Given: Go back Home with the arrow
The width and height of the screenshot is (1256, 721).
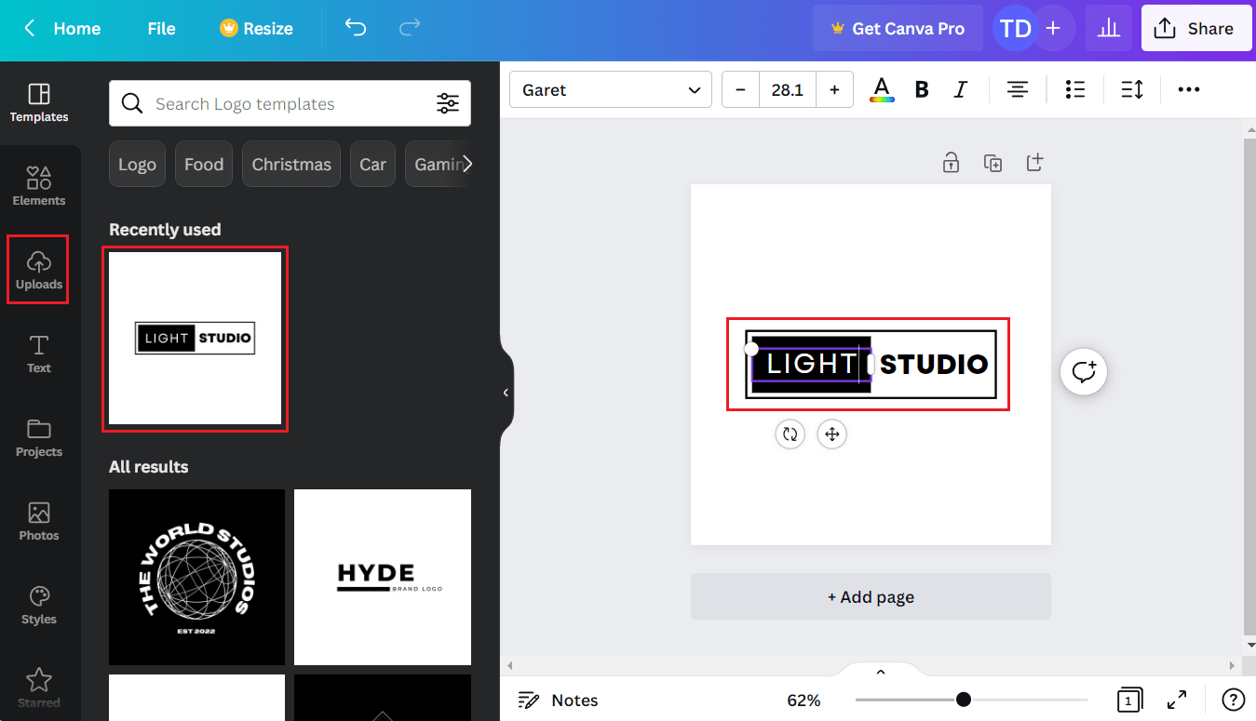Looking at the screenshot, I should 61,29.
